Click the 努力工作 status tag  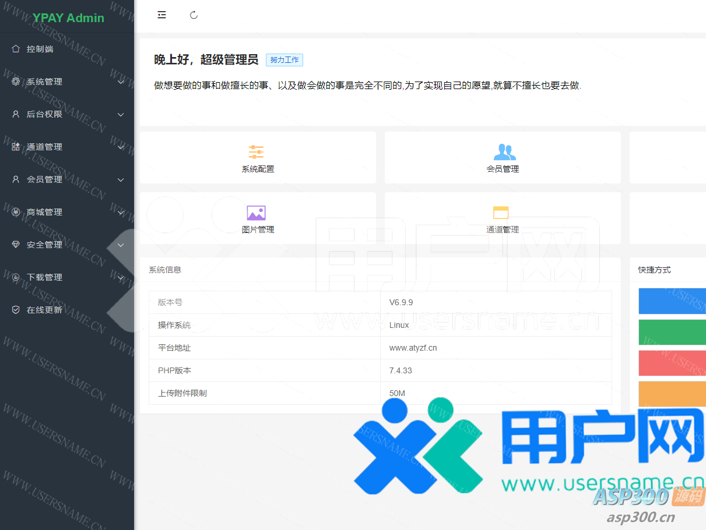[284, 60]
